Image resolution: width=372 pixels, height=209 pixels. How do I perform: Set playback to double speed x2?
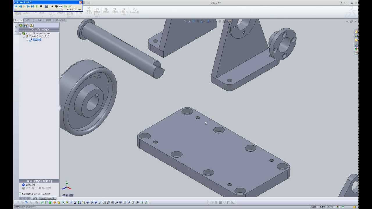(x=70, y=6)
